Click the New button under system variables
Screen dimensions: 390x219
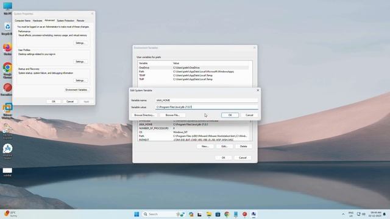[205, 147]
